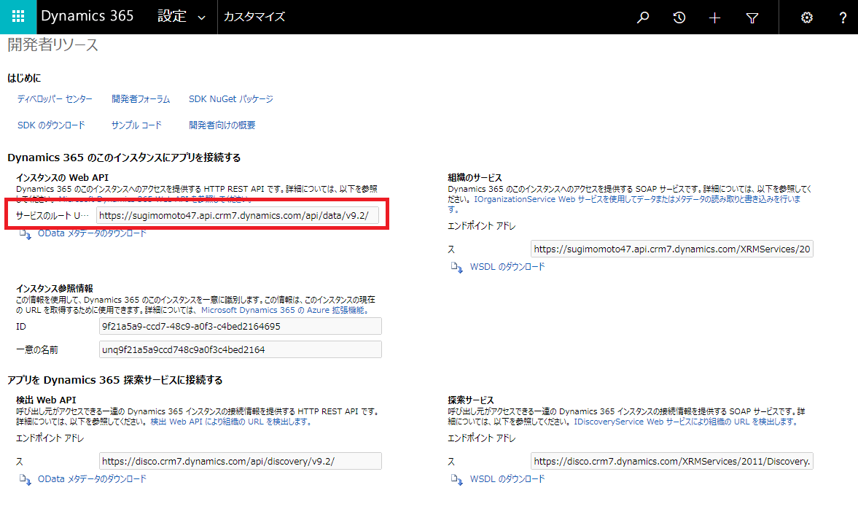Click the help question mark icon
The image size is (858, 512).
click(843, 18)
